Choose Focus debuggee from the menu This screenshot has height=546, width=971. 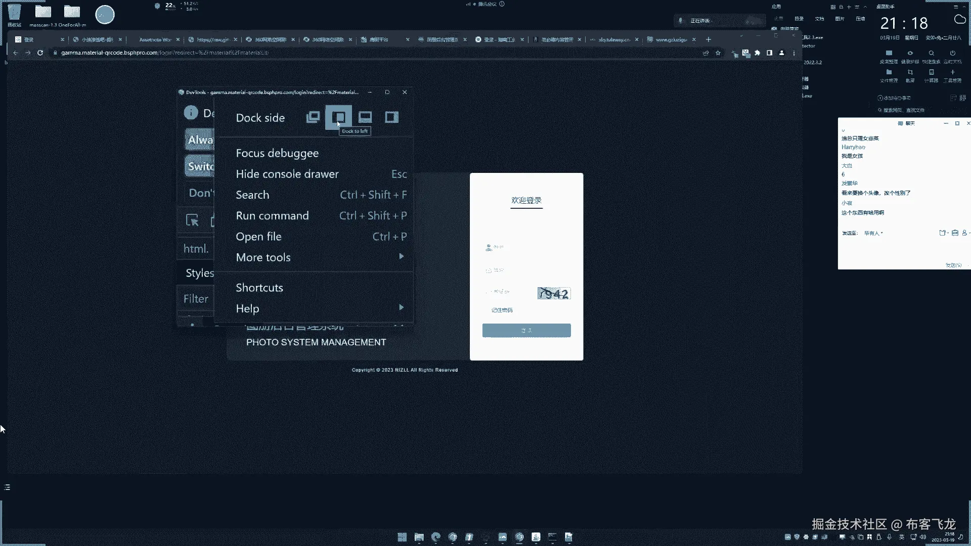tap(277, 153)
